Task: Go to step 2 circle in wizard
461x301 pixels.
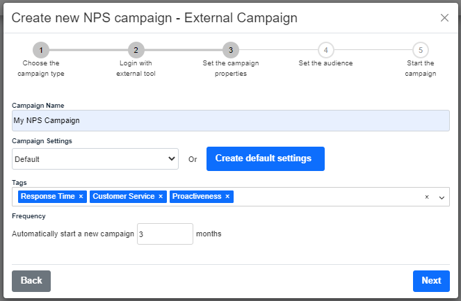Action: pyautogui.click(x=136, y=50)
